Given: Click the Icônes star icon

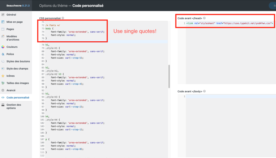Looking at the screenshot, I should click(x=3, y=76).
